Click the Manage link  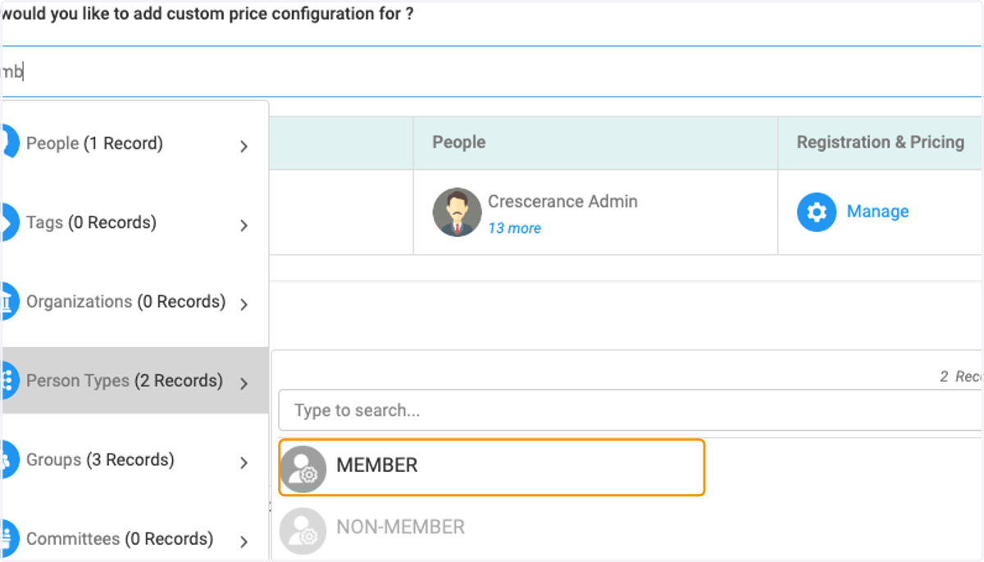(x=877, y=212)
